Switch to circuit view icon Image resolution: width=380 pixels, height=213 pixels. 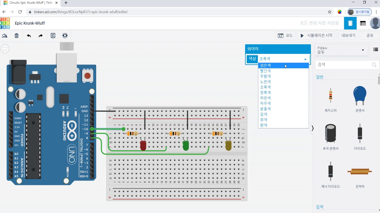pos(350,23)
